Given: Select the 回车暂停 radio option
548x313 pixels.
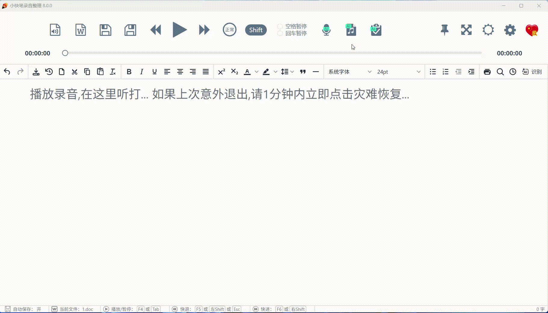Looking at the screenshot, I should click(x=280, y=33).
